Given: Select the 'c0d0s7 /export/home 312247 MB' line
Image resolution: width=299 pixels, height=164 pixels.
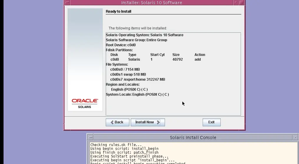Looking at the screenshot, I should [x=138, y=79].
